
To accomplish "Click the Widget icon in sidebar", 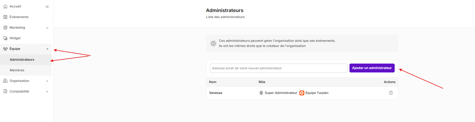I will 5,38.
